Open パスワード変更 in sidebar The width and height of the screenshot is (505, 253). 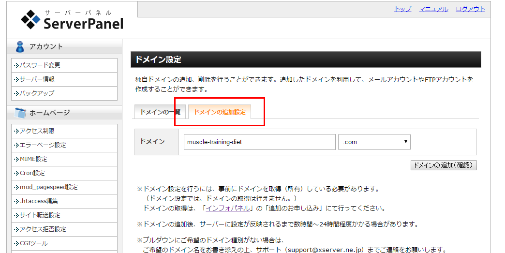(40, 65)
